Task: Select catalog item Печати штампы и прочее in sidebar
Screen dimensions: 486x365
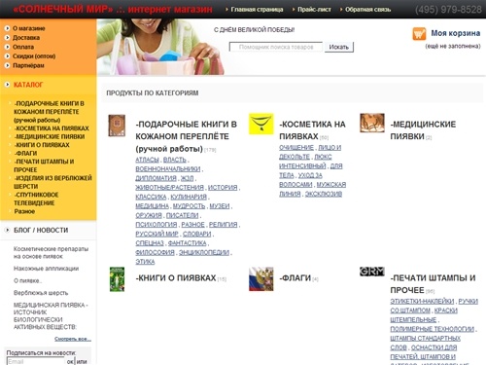Action: tap(44, 165)
